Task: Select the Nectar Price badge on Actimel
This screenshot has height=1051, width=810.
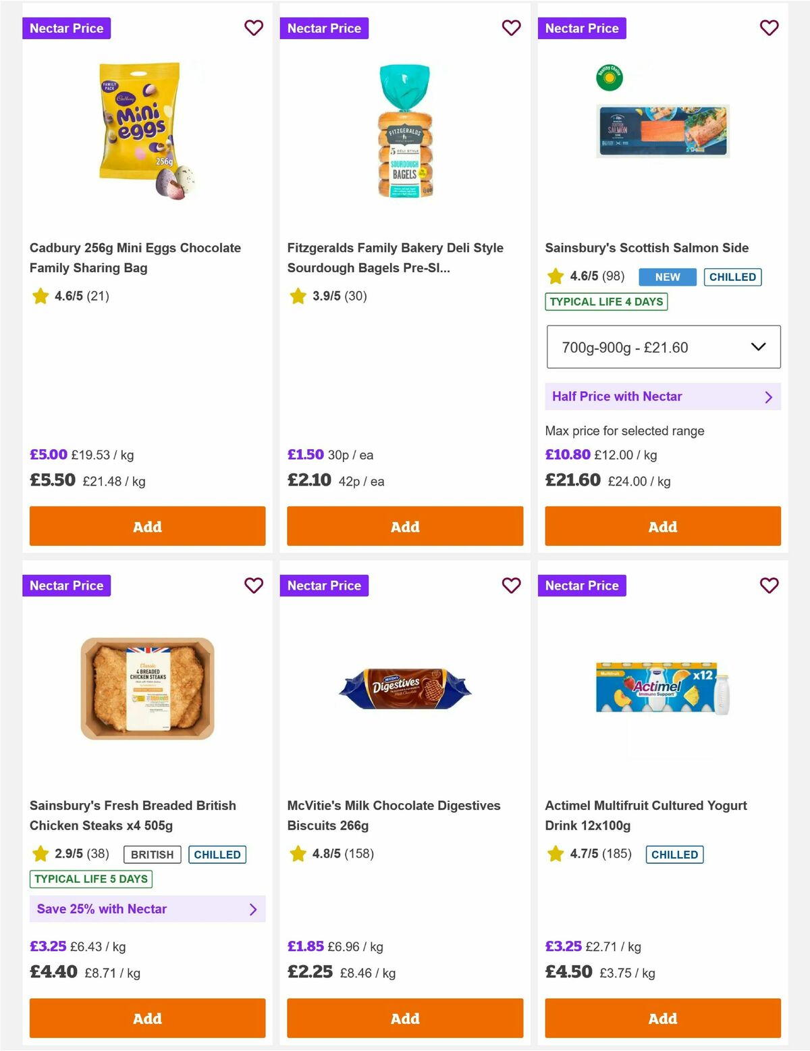Action: pos(583,586)
